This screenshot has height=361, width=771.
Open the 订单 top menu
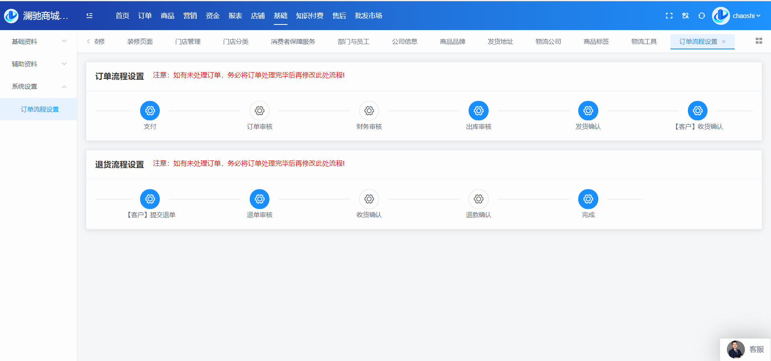point(145,16)
